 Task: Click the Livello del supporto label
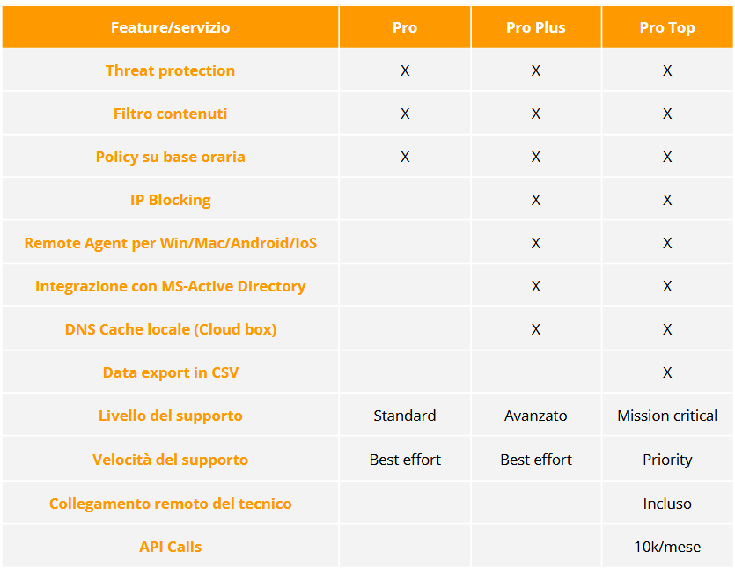[170, 416]
